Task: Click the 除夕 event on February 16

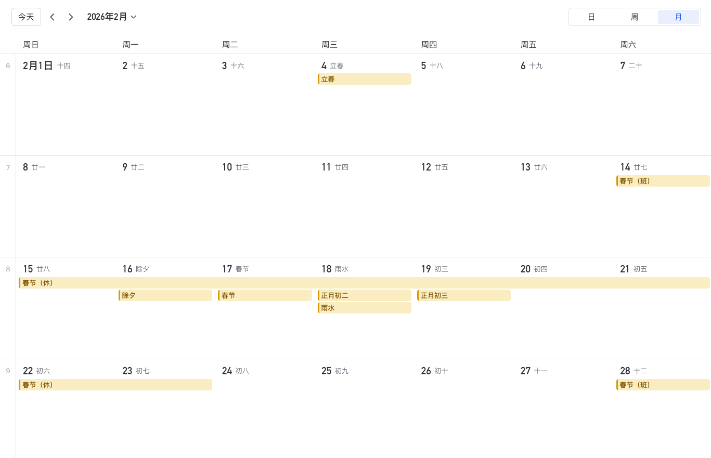Action: (x=165, y=295)
